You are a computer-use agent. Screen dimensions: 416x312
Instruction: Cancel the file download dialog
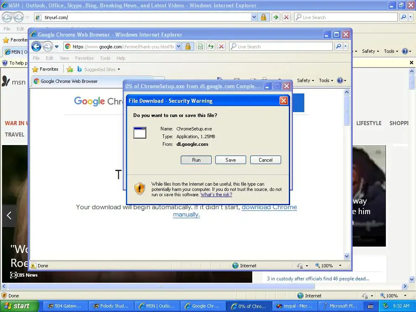[x=266, y=160]
